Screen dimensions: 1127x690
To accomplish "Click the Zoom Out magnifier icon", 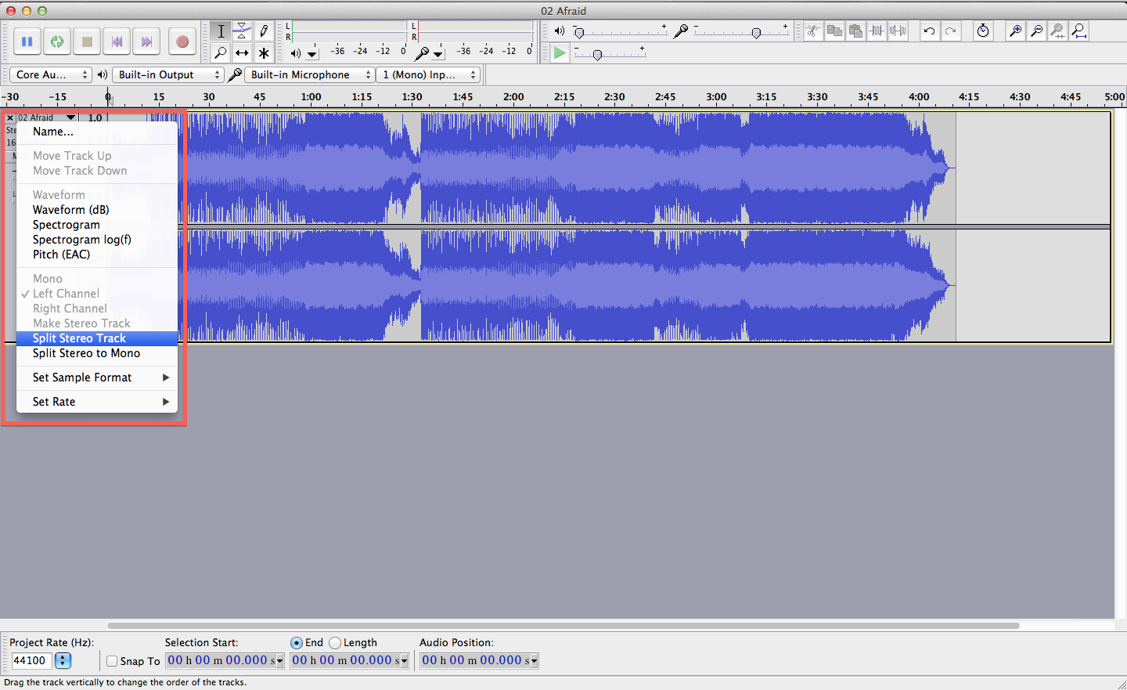I will coord(1037,31).
